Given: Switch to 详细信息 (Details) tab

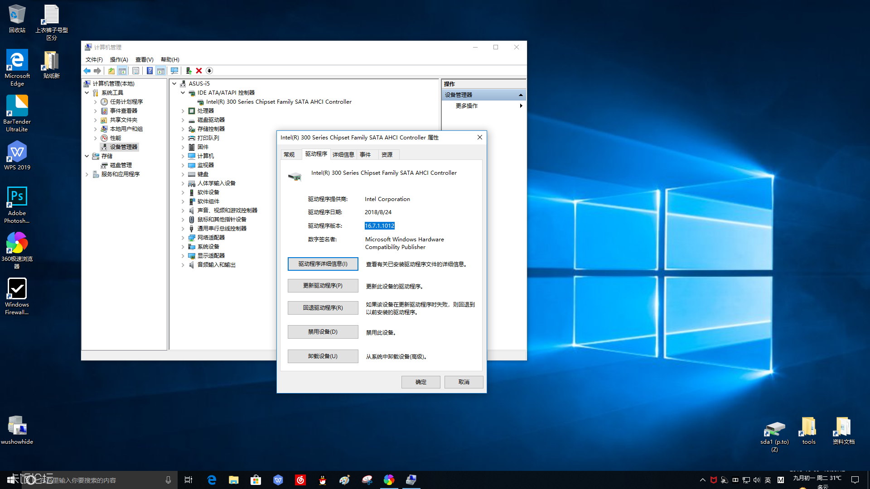Looking at the screenshot, I should [x=343, y=155].
